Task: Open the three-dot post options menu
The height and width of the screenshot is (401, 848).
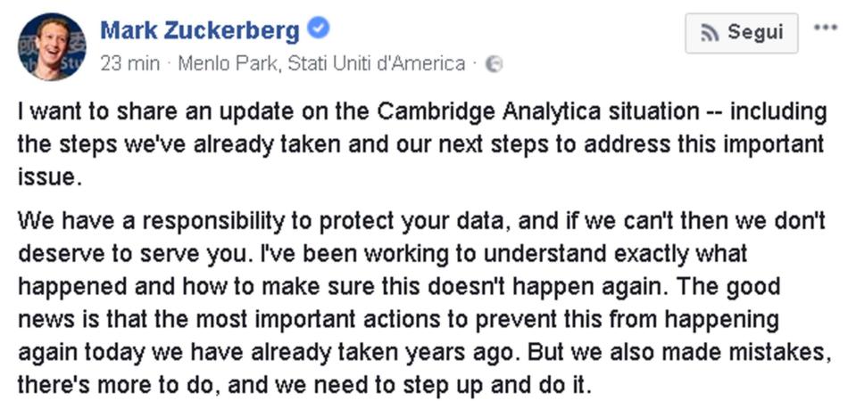Action: [x=826, y=28]
